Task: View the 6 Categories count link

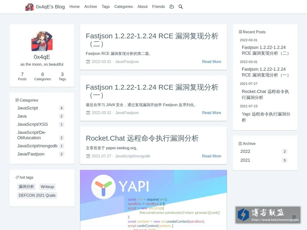Action: tap(42, 76)
